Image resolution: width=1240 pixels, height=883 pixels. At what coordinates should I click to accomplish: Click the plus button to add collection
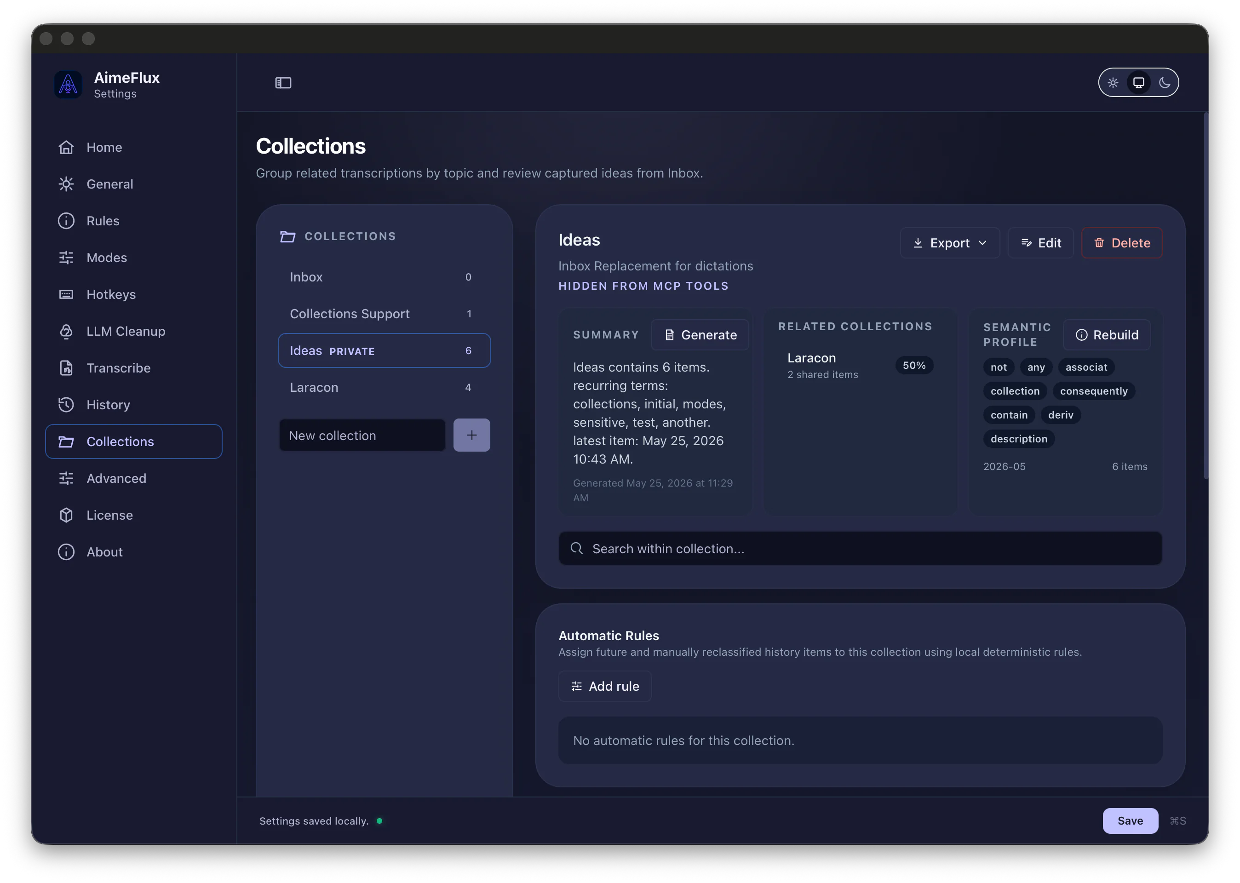[471, 436]
